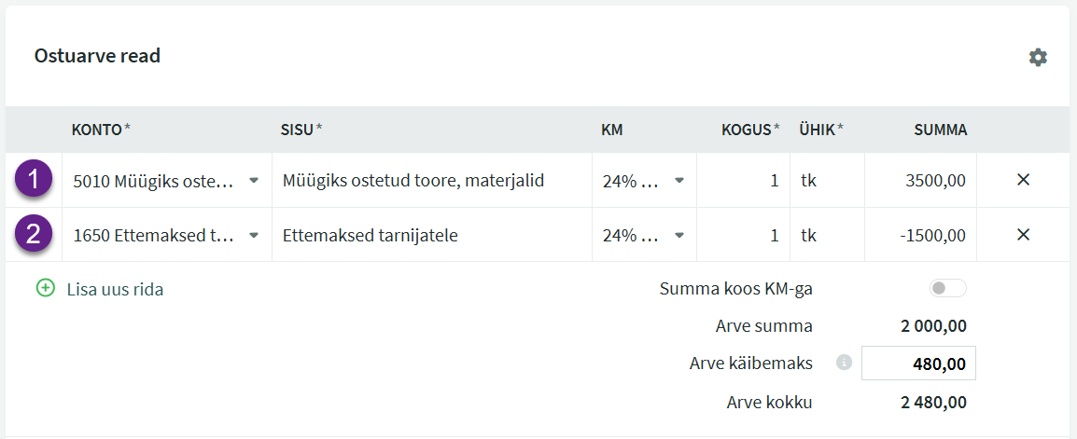Click the purple row number 1 badge
The width and height of the screenshot is (1077, 439).
(35, 180)
